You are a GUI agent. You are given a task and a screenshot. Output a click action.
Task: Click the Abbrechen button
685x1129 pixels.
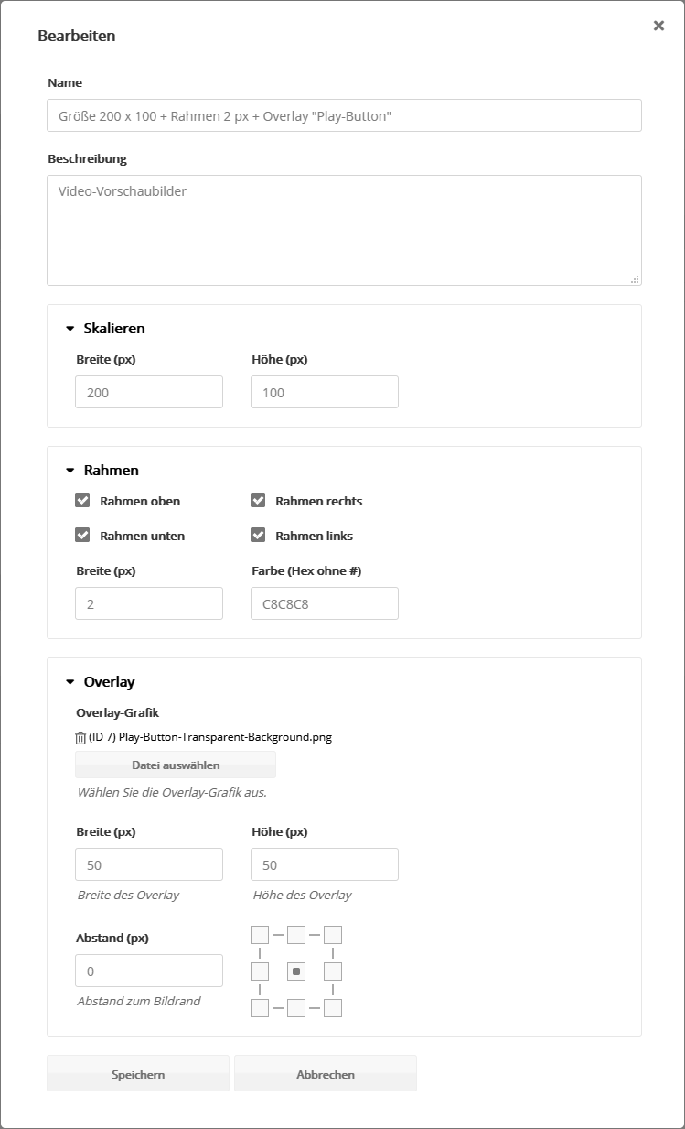click(x=326, y=1074)
